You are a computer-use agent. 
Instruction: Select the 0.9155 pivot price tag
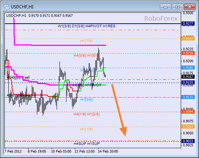(x=188, y=83)
